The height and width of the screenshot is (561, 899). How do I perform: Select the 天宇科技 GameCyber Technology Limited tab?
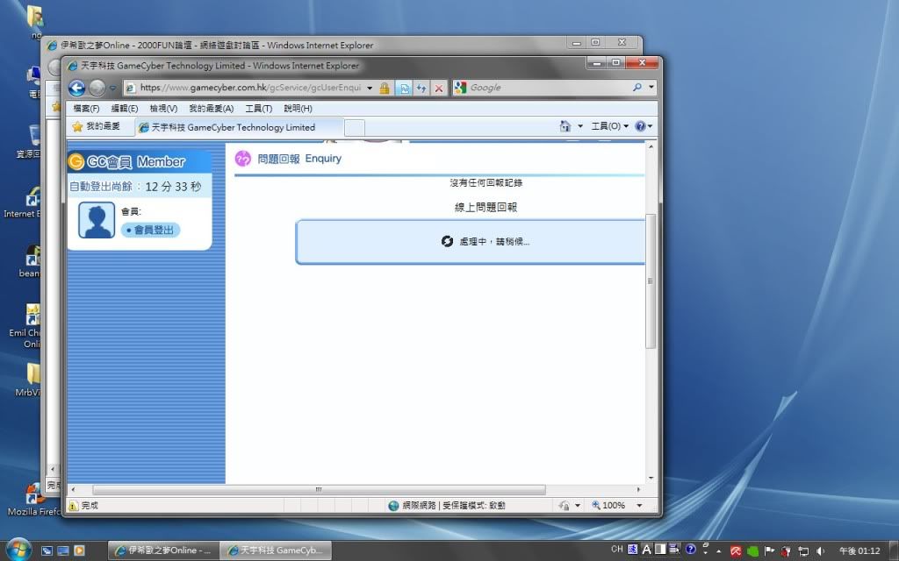[239, 127]
